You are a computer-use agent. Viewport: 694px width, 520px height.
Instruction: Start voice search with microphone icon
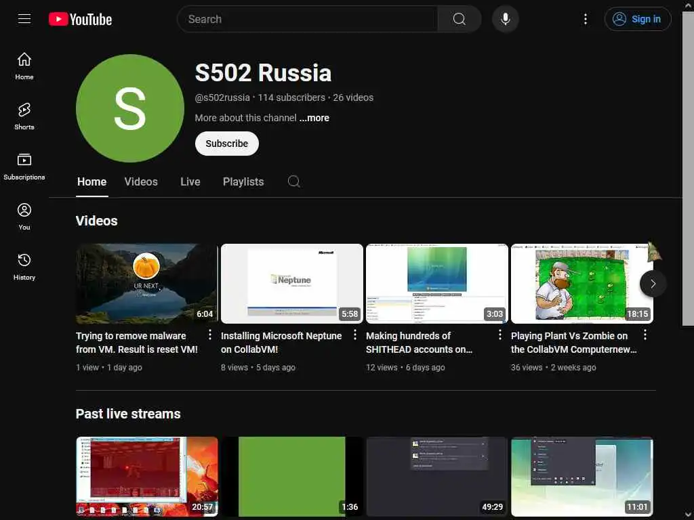tap(505, 19)
